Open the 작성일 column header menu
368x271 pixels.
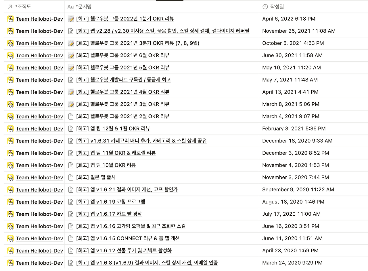coord(313,7)
